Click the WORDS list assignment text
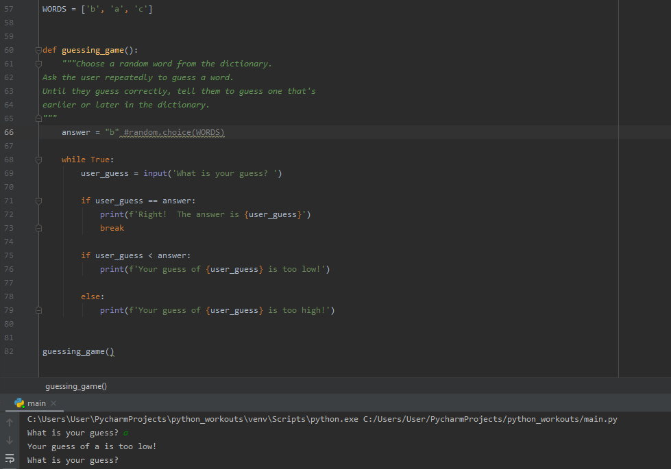 [97, 9]
